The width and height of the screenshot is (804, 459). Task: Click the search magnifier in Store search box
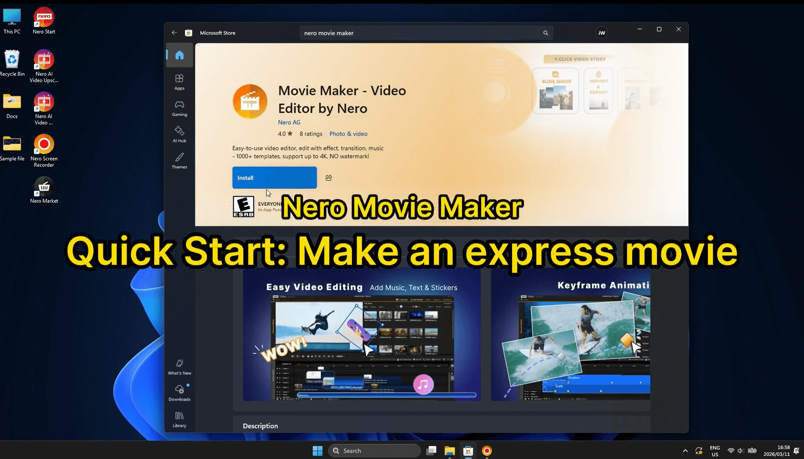pyautogui.click(x=545, y=33)
